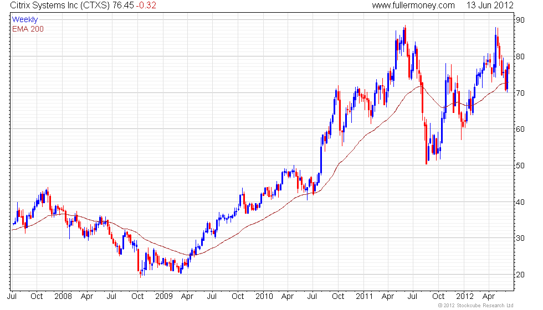The width and height of the screenshot is (543, 310).
Task: Click the 2012 year label on time axis
Action: point(465,297)
